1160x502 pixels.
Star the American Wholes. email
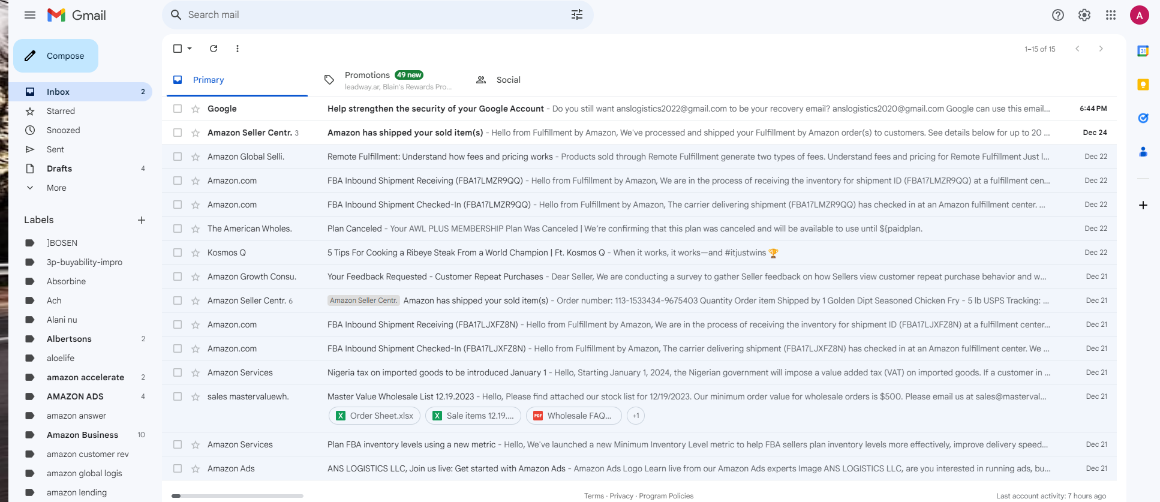[196, 229]
